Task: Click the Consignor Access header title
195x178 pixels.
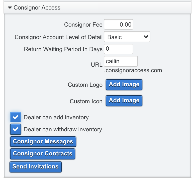Action: (x=37, y=8)
